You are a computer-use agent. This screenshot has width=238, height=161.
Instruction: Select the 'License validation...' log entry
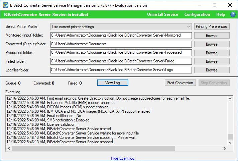coord(42,124)
